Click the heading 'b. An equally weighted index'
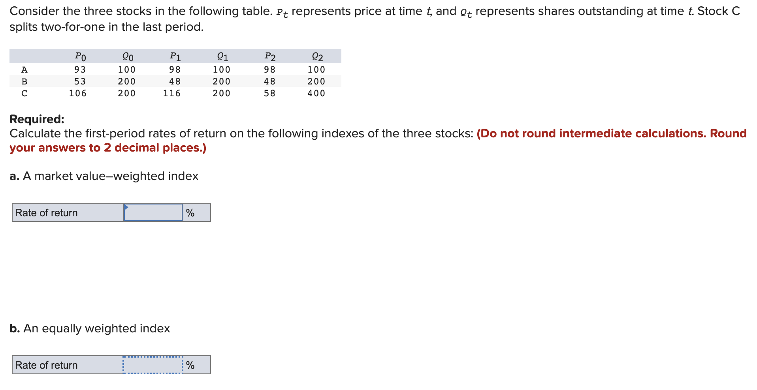Viewport: 757px width, 390px height. pyautogui.click(x=90, y=328)
